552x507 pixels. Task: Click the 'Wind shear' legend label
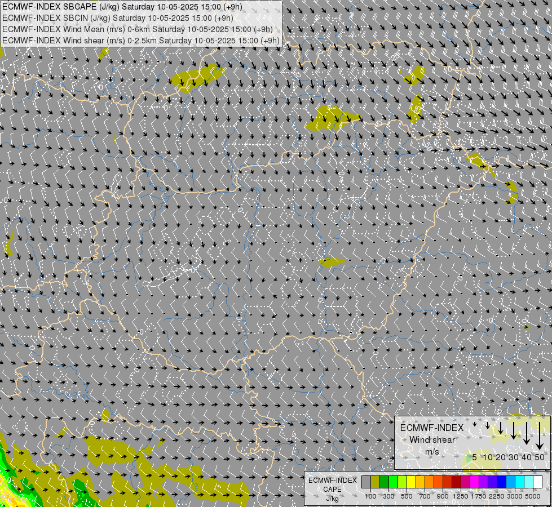(x=432, y=439)
